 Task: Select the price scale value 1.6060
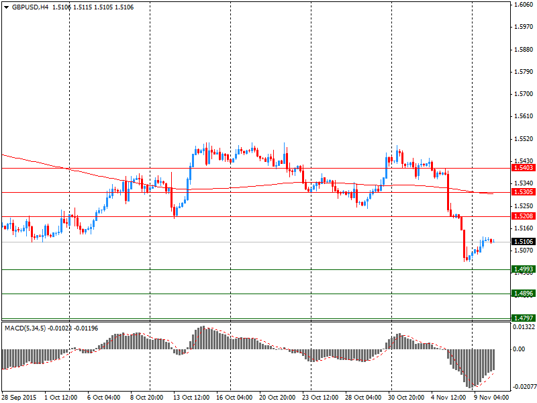(x=524, y=5)
